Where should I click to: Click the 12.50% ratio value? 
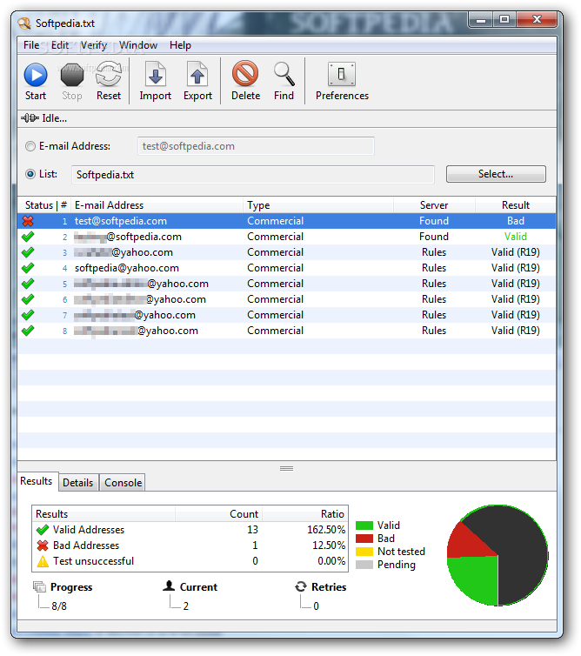tap(329, 546)
